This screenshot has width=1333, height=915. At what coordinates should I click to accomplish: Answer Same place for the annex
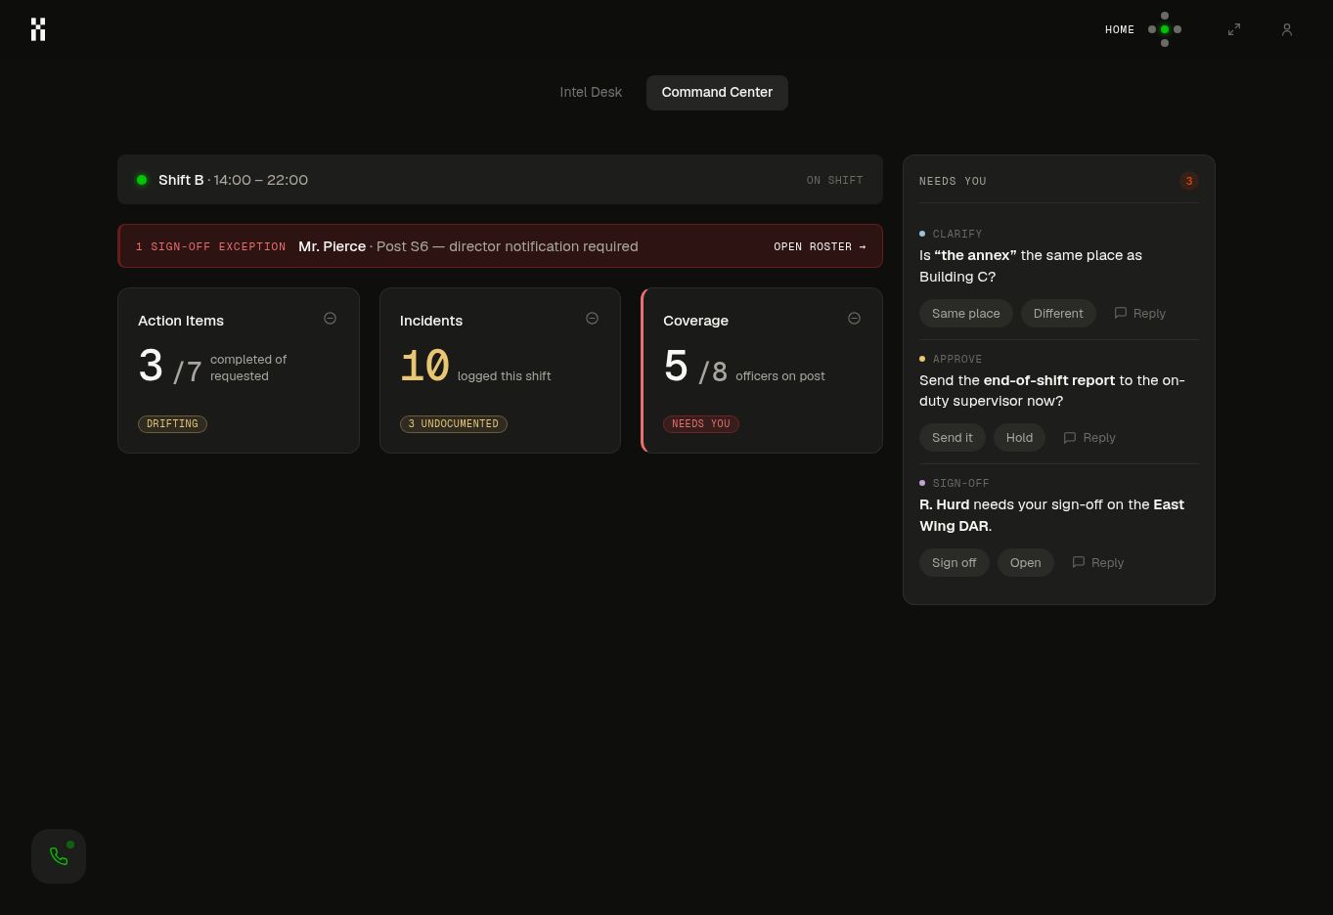pyautogui.click(x=966, y=313)
